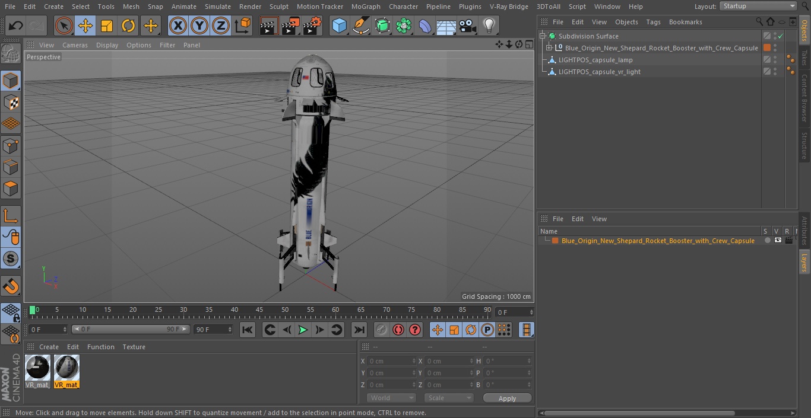The height and width of the screenshot is (418, 811).
Task: Add a Camera object
Action: point(467,25)
